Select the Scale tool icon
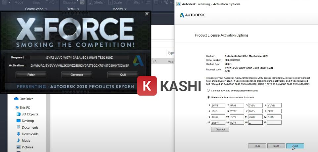Viewport: 318px width, 152px height. (x=111, y=2)
